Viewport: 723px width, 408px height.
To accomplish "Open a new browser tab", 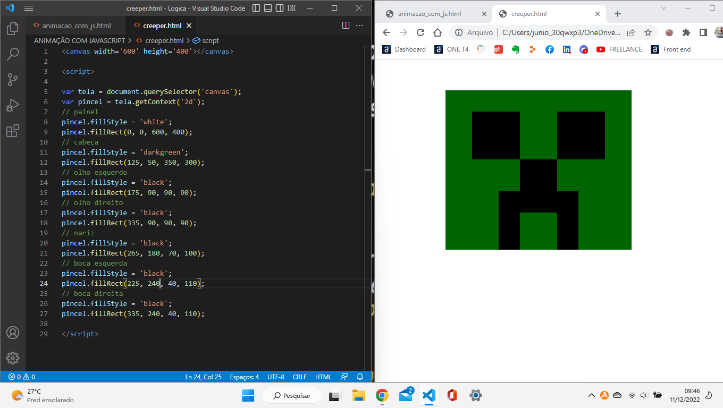I will pos(617,14).
